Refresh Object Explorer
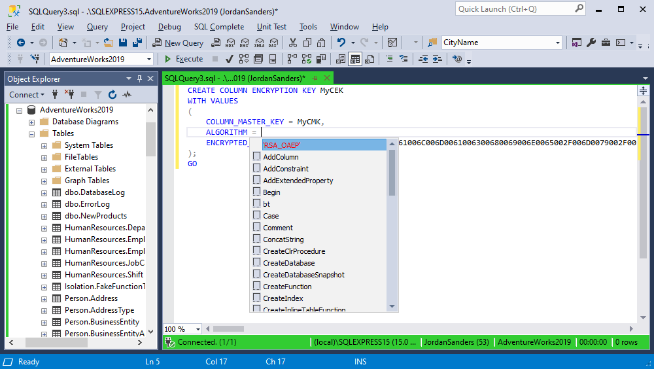This screenshot has height=369, width=654. click(x=112, y=95)
